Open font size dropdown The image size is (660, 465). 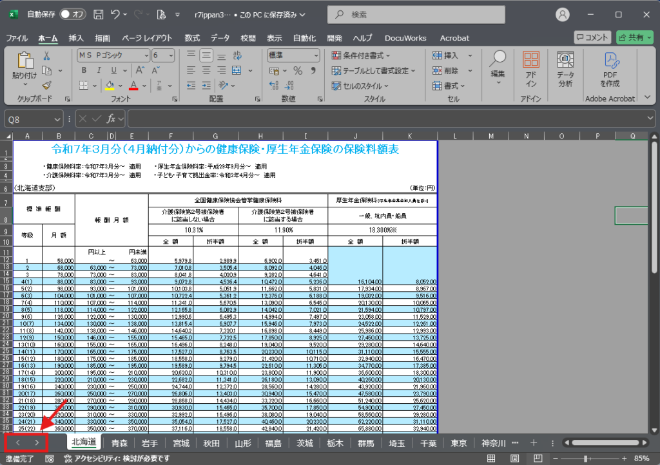pyautogui.click(x=171, y=55)
